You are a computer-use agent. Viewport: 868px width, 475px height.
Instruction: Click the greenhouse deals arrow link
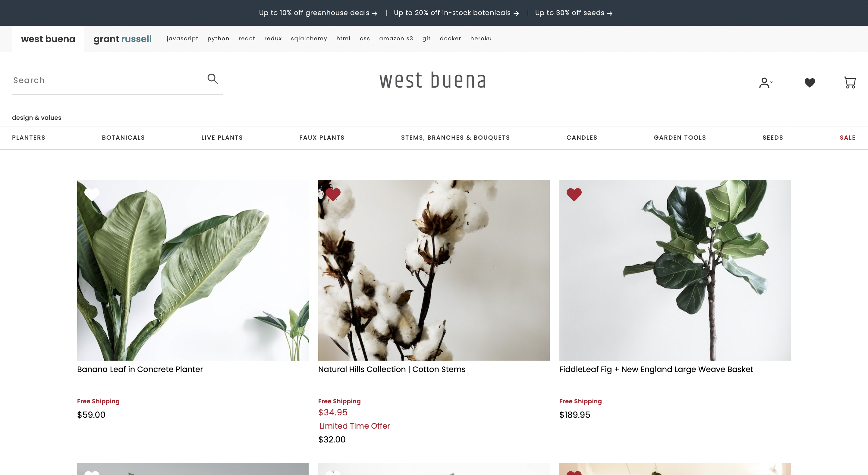(375, 13)
